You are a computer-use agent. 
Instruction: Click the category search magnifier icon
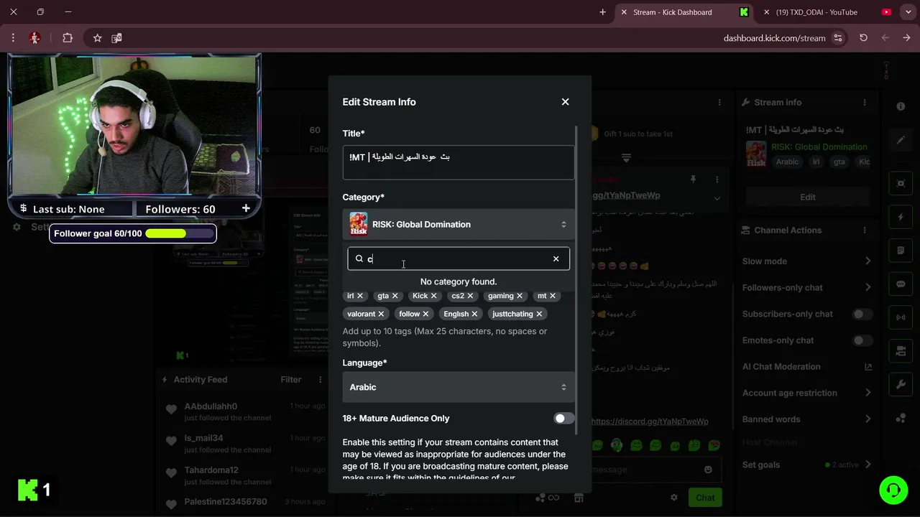[359, 258]
